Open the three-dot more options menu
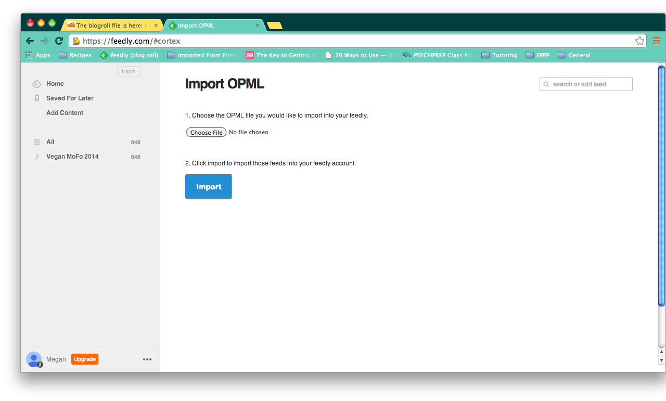 [x=147, y=359]
